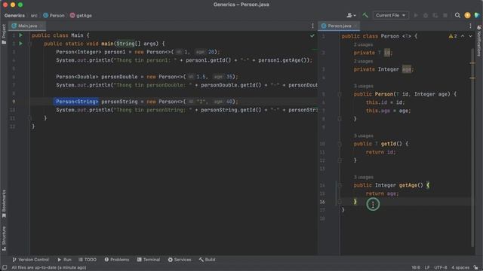The width and height of the screenshot is (483, 271).
Task: Change UTF-8 file encoding in status bar
Action: pyautogui.click(x=441, y=268)
